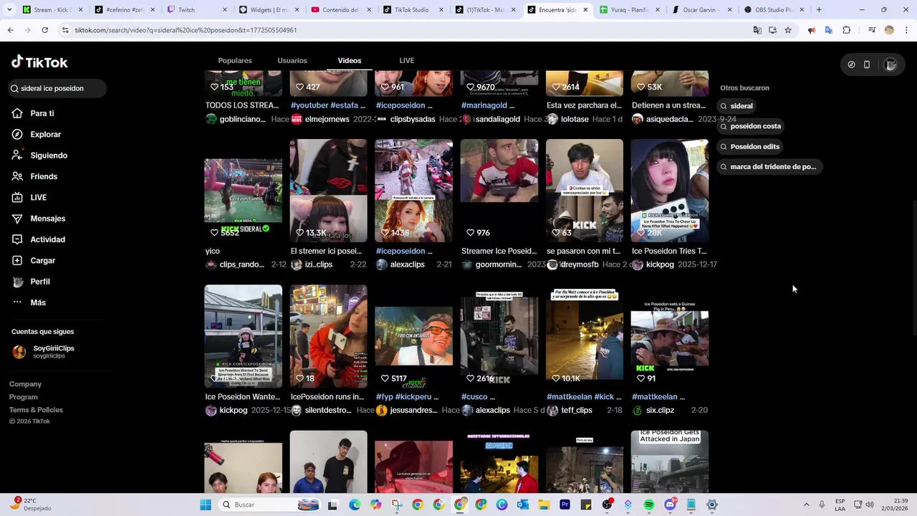Open Terms & Policies footer link
Viewport: 917px width, 516px height.
click(36, 410)
